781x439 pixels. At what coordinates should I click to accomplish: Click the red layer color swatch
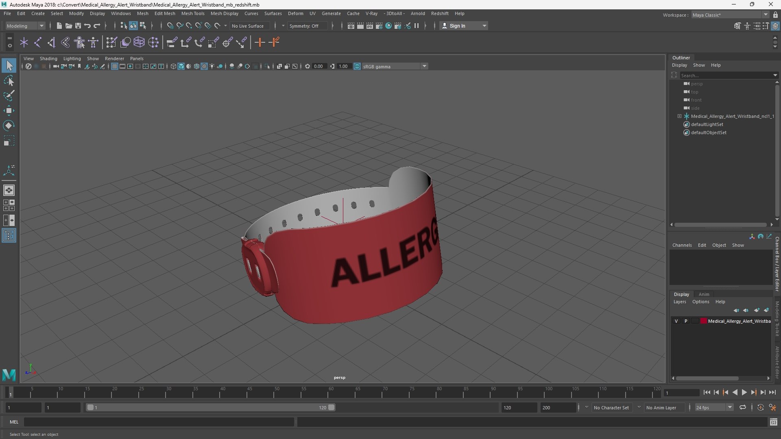pos(703,321)
